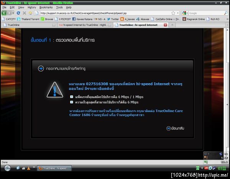Open the CatZaRo Online bookmark
This screenshot has width=230, height=179.
pos(166,19)
